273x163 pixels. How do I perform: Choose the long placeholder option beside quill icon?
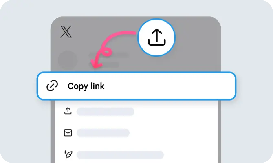pyautogui.click(x=120, y=155)
